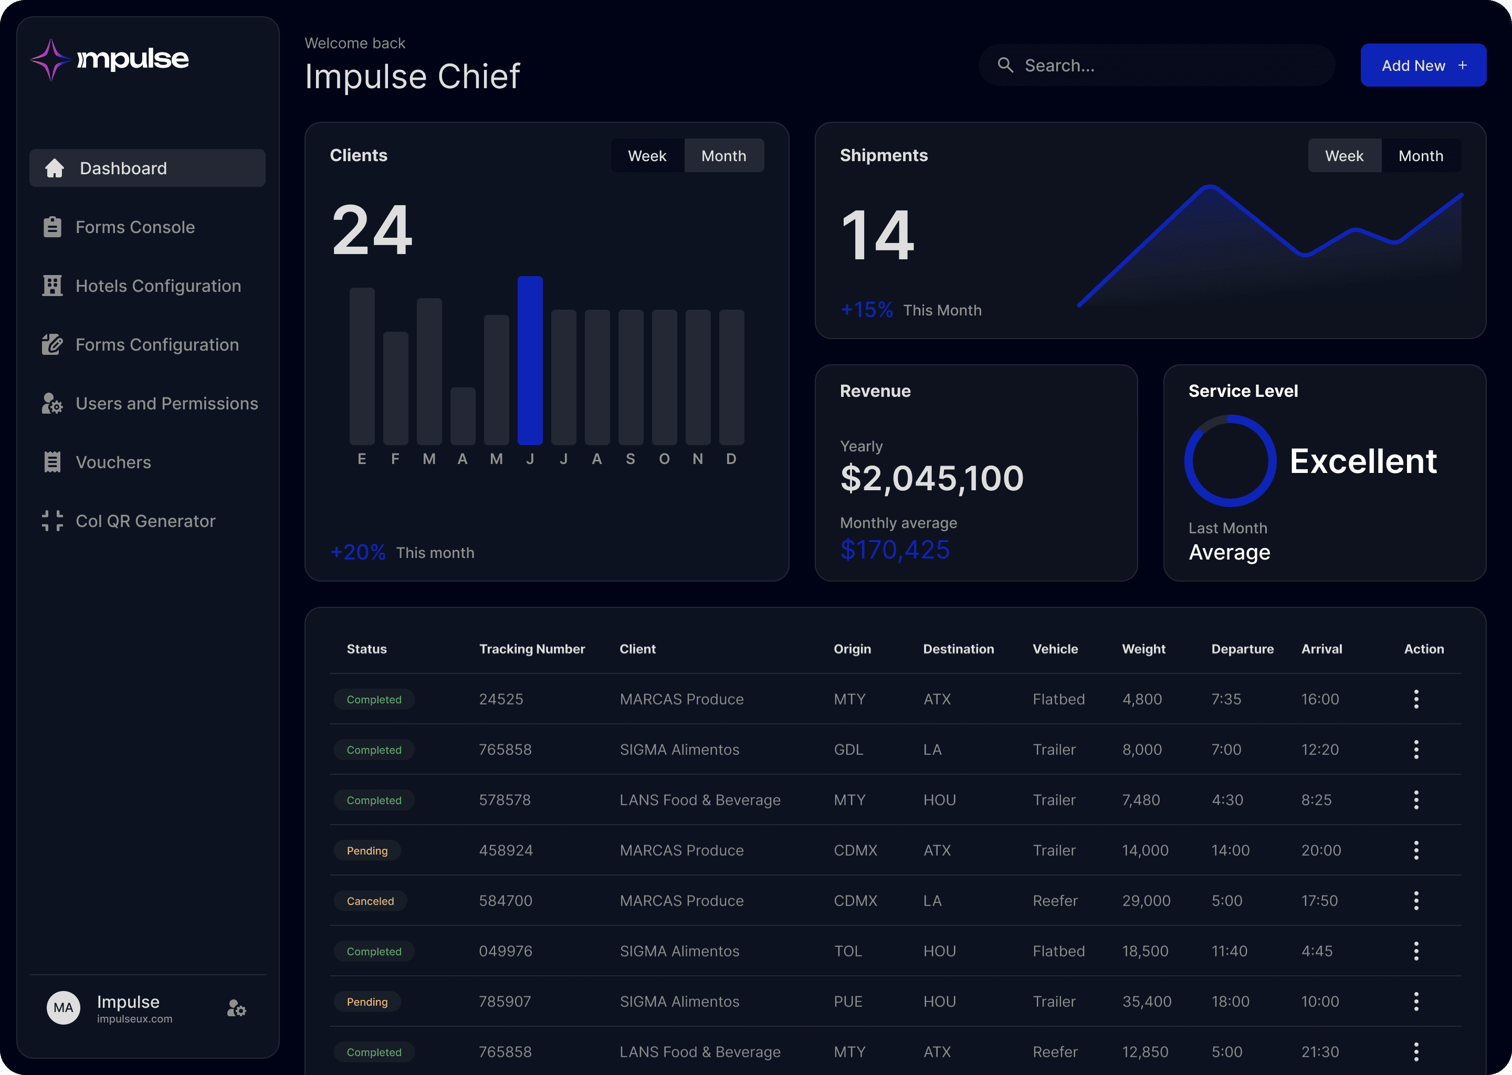
Task: Open action menu for tracking 578578
Action: coord(1416,799)
